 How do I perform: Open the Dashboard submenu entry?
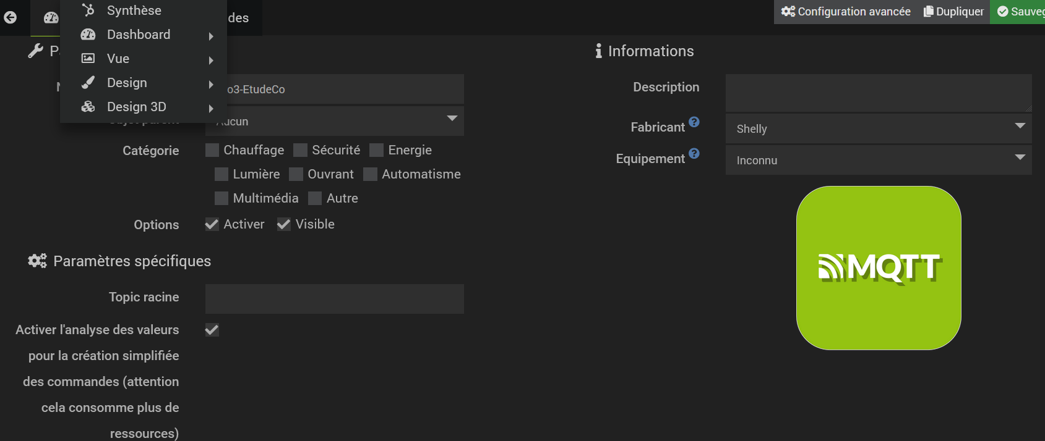click(x=144, y=35)
